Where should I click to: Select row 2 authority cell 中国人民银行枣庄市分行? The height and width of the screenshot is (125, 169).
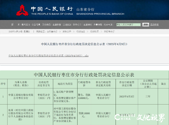click(x=103, y=115)
